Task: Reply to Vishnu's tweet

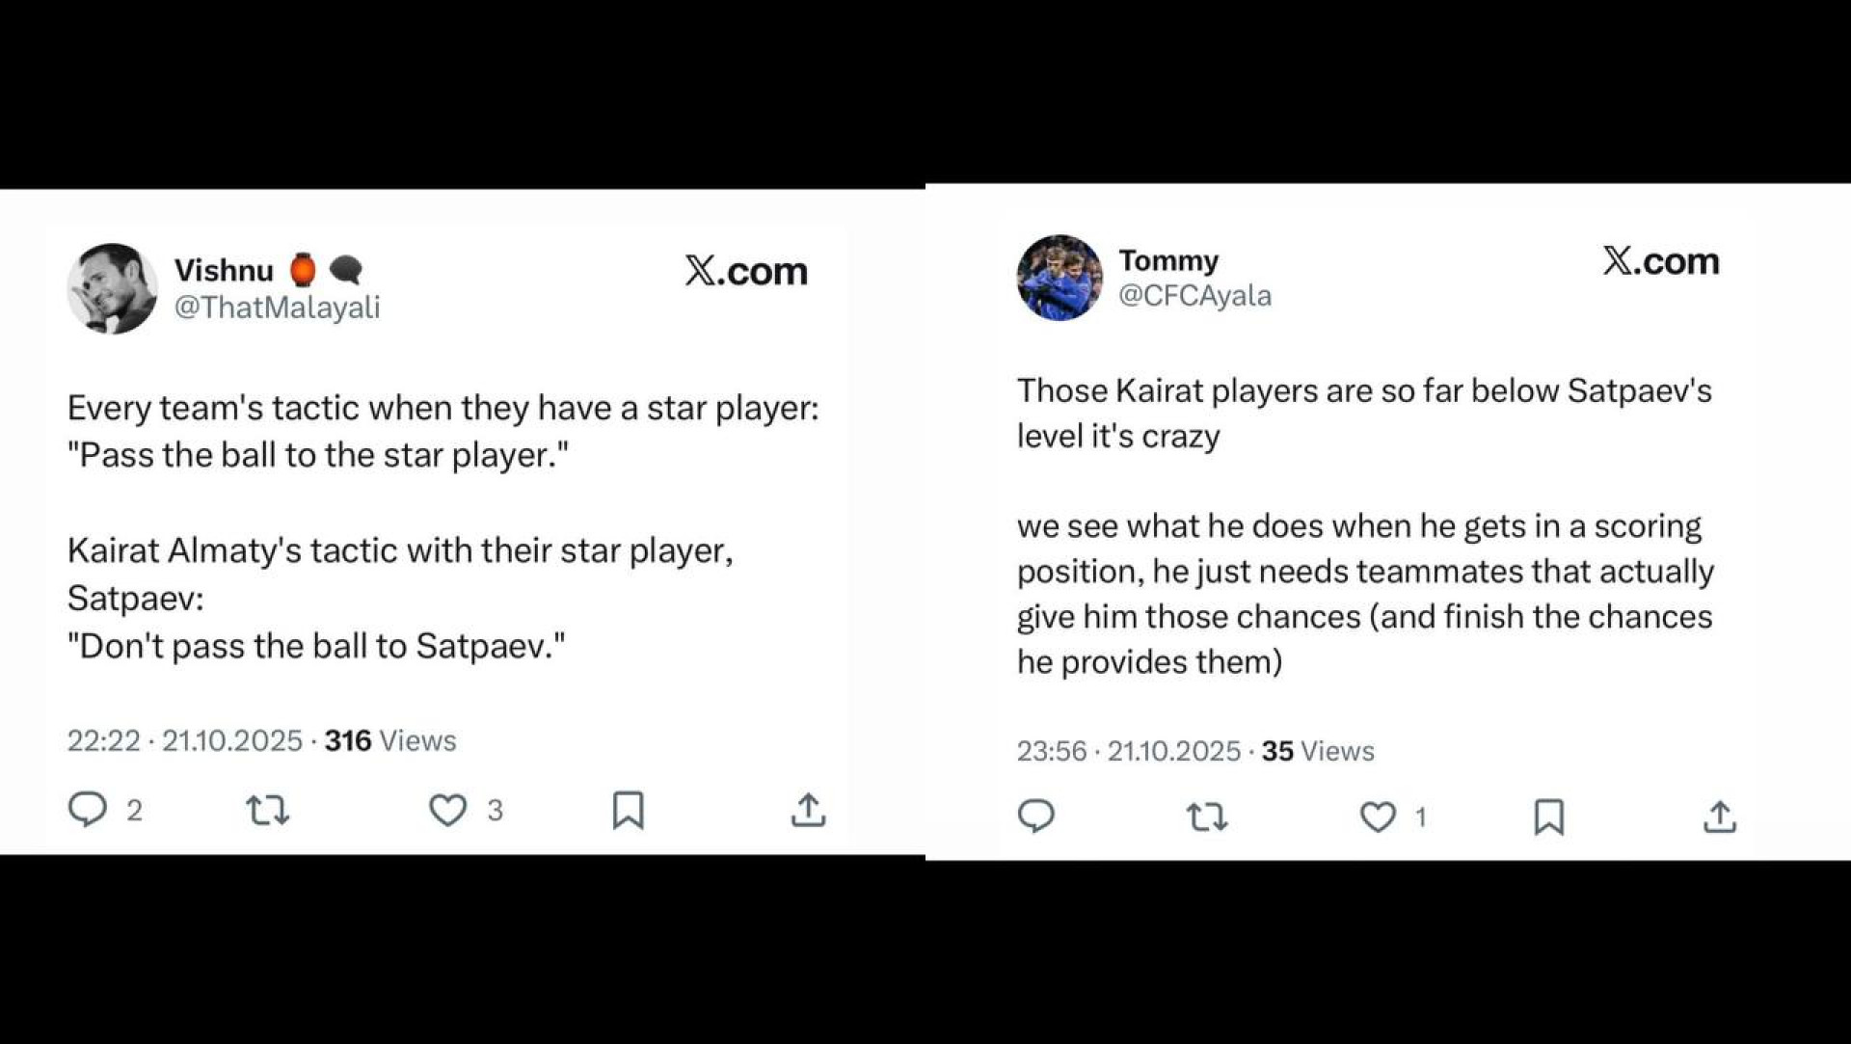Action: pos(88,810)
